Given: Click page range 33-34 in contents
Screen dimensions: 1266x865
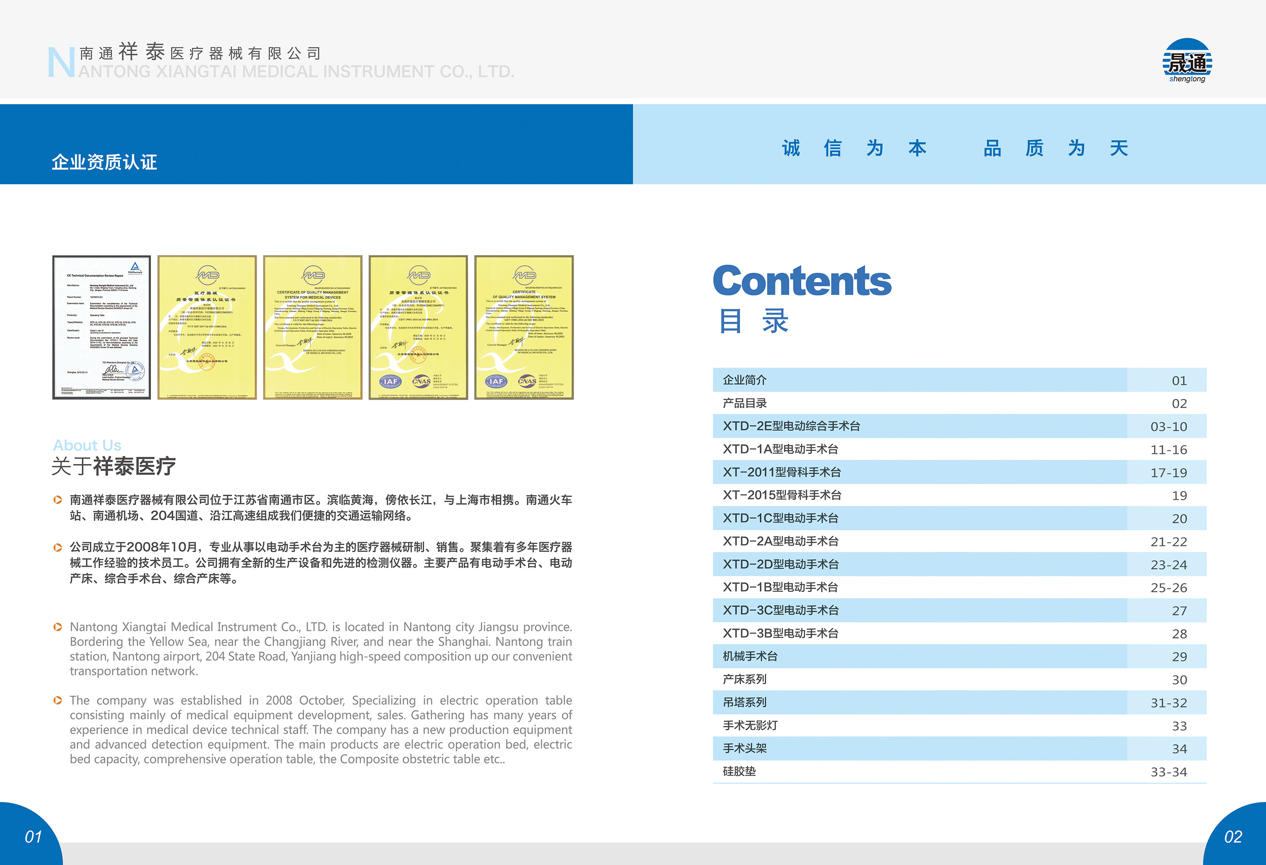Looking at the screenshot, I should (1168, 772).
